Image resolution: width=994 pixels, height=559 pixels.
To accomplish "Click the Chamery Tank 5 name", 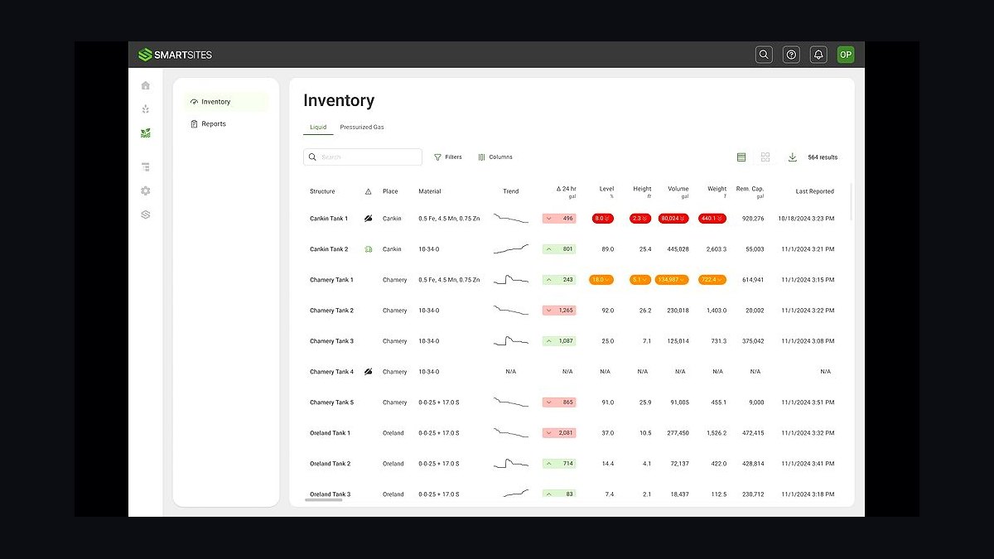I will 331,402.
